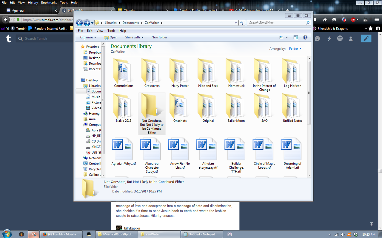This screenshot has width=382, height=238.
Task: Open the Explorer Tools menu
Action: click(111, 31)
